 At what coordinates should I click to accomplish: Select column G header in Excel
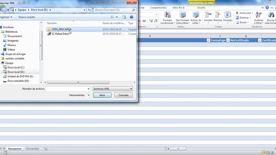pyautogui.click(x=246, y=36)
